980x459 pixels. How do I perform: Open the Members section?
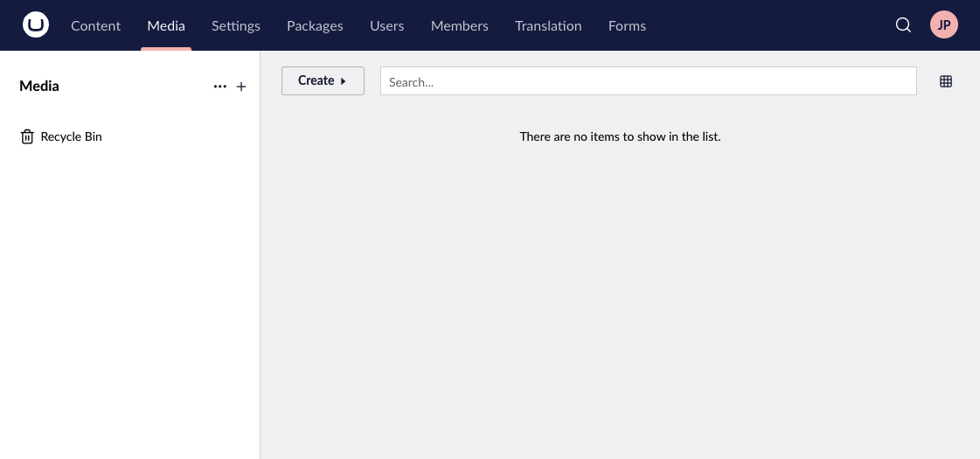click(x=459, y=25)
